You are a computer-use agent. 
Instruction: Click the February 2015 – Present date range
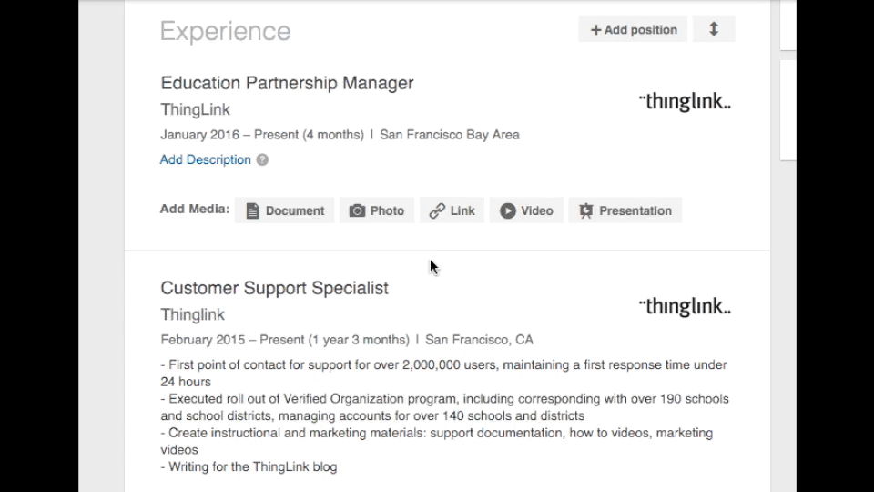coord(285,340)
